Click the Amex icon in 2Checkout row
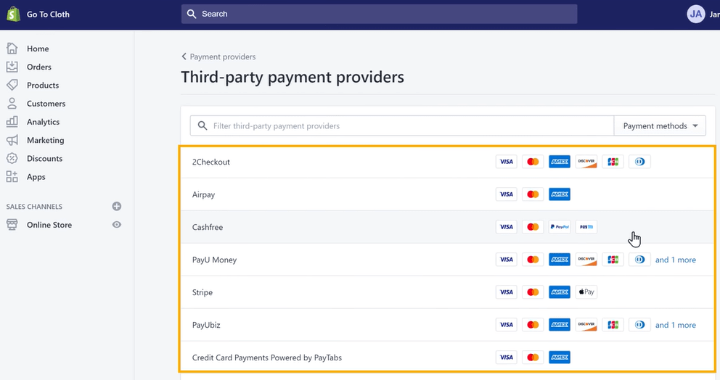Viewport: 720px width, 380px height. click(x=560, y=162)
